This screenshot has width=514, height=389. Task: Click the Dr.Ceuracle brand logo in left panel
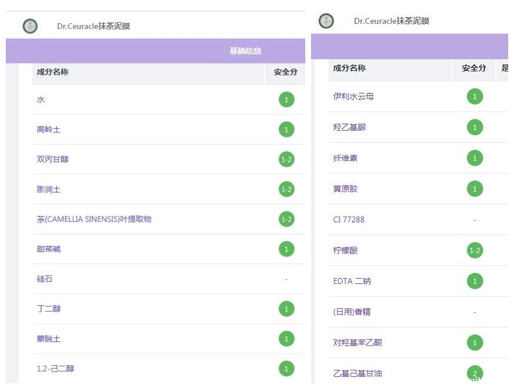(x=30, y=26)
